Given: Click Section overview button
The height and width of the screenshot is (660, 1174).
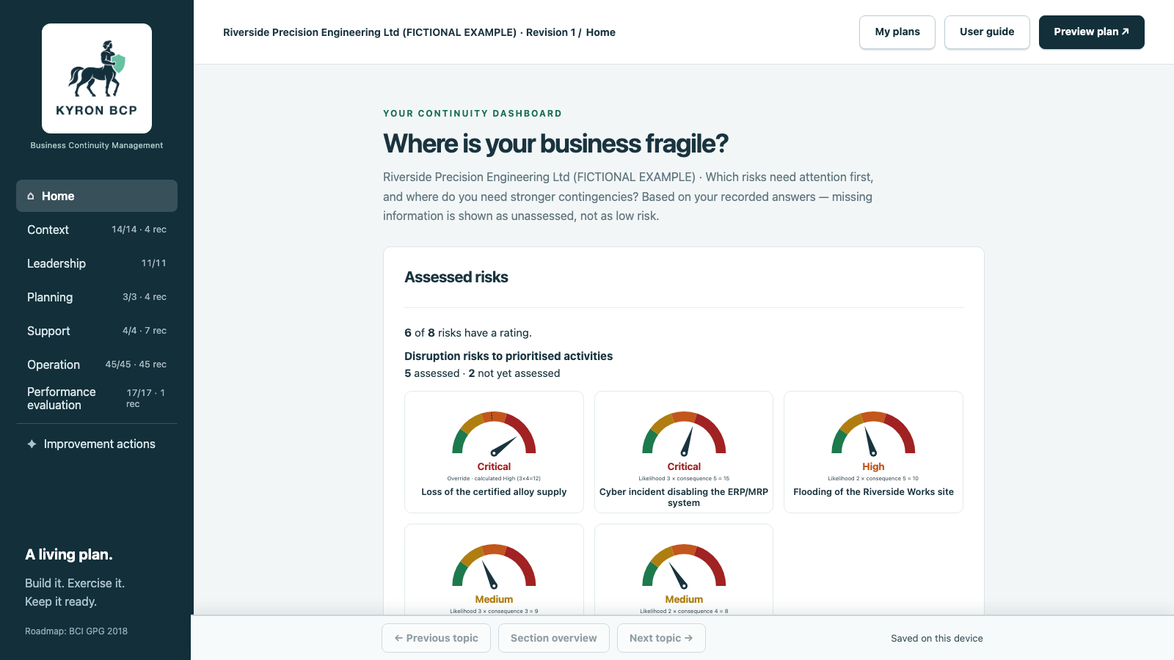Looking at the screenshot, I should tap(554, 638).
